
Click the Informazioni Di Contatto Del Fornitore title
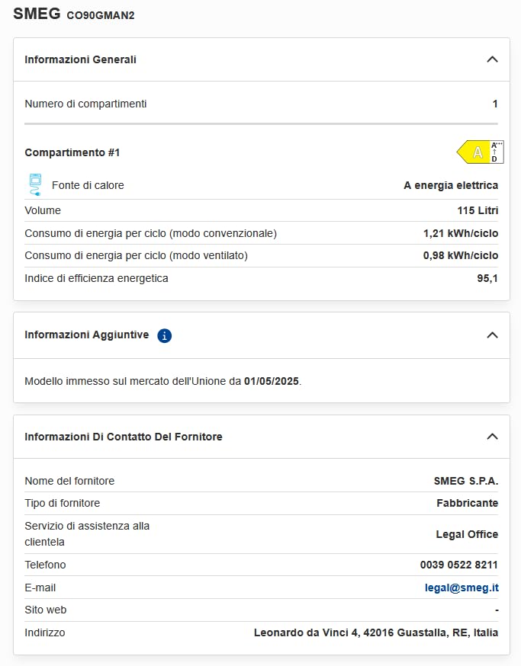point(124,437)
